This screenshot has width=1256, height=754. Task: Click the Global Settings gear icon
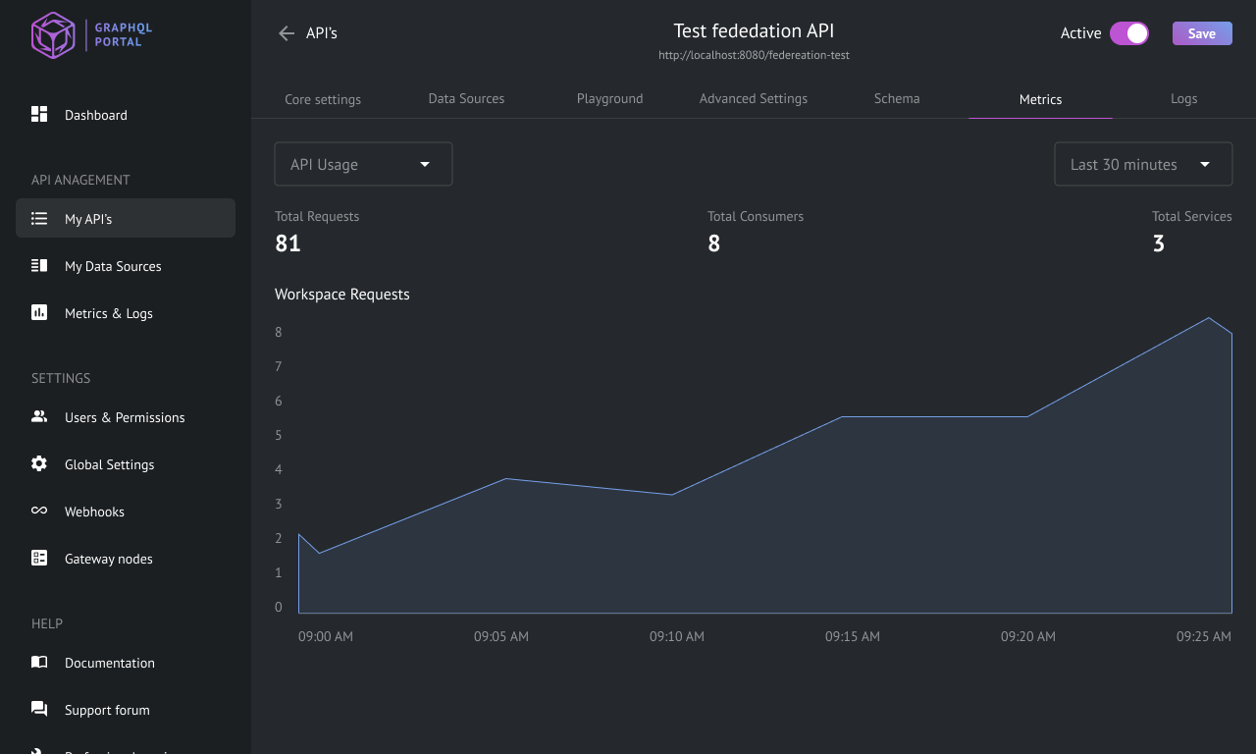click(x=39, y=463)
